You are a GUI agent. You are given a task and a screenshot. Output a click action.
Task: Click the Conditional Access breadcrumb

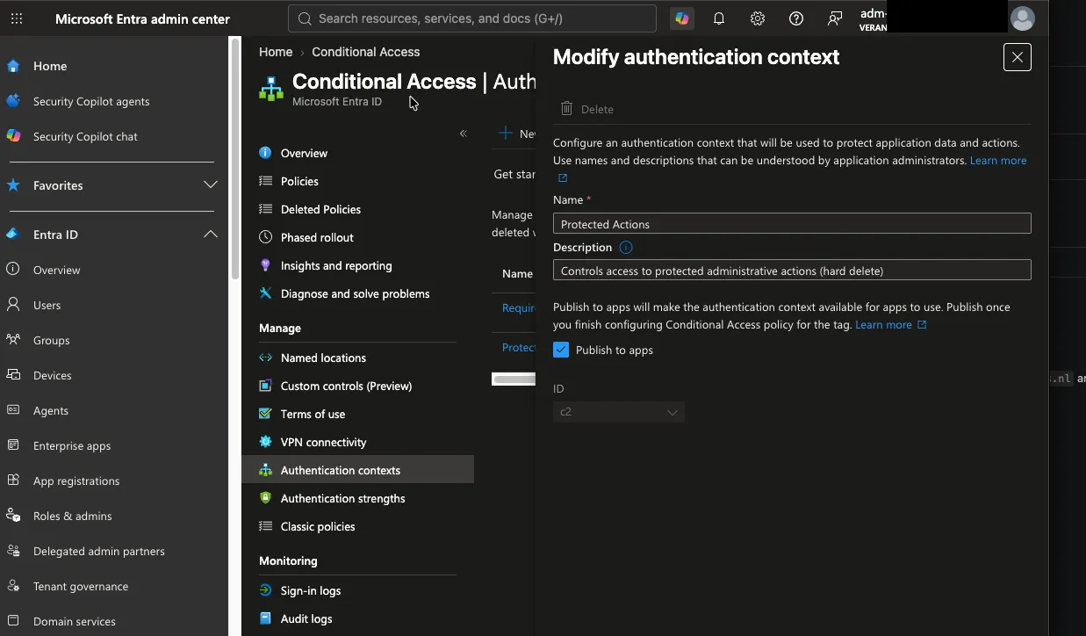tap(366, 52)
